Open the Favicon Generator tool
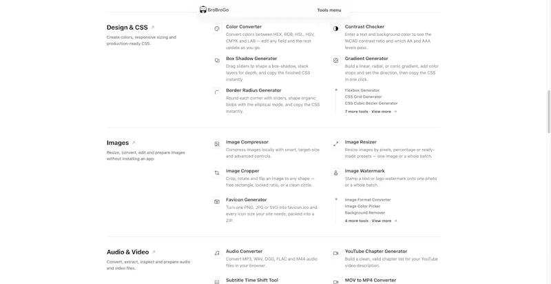This screenshot has height=284, width=551. [x=247, y=200]
